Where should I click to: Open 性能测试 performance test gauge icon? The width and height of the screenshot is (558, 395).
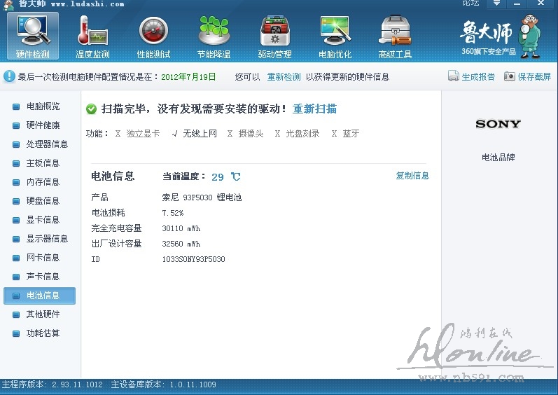point(154,36)
